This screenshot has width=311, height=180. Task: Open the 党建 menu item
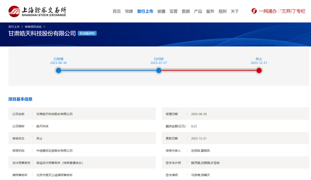pos(129,11)
